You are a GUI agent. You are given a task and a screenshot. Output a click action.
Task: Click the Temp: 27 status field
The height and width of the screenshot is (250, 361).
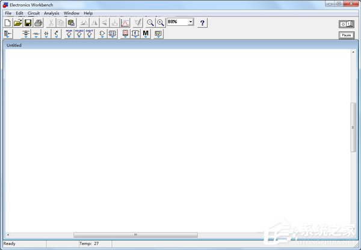click(95, 243)
